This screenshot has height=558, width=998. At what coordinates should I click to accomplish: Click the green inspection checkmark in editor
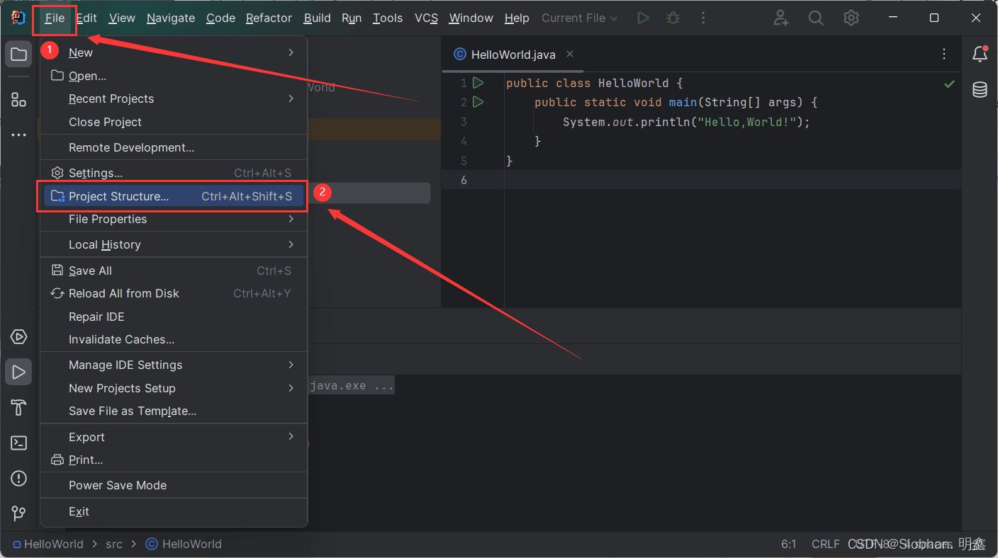coord(950,84)
